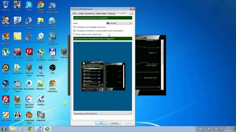Open the red Adobe Reader desktop shortcut
This screenshot has width=236, height=132.
[x=29, y=54]
